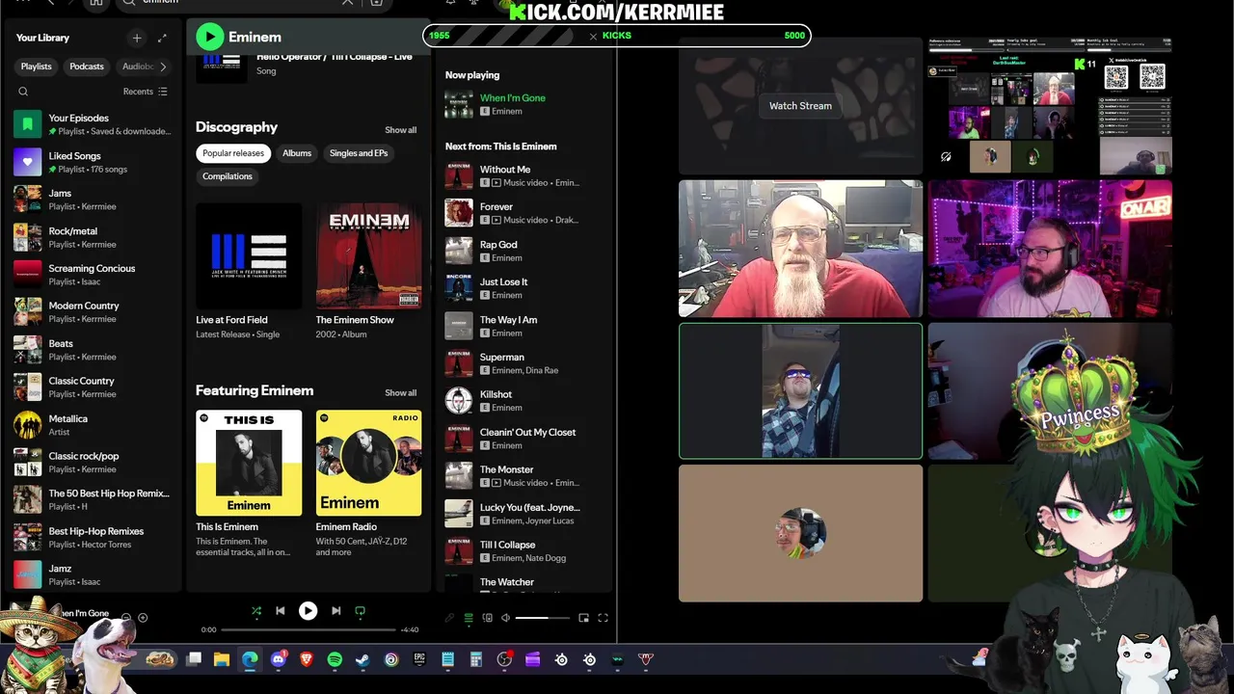Open Spotify icon on the taskbar
The height and width of the screenshot is (694, 1234).
[335, 659]
